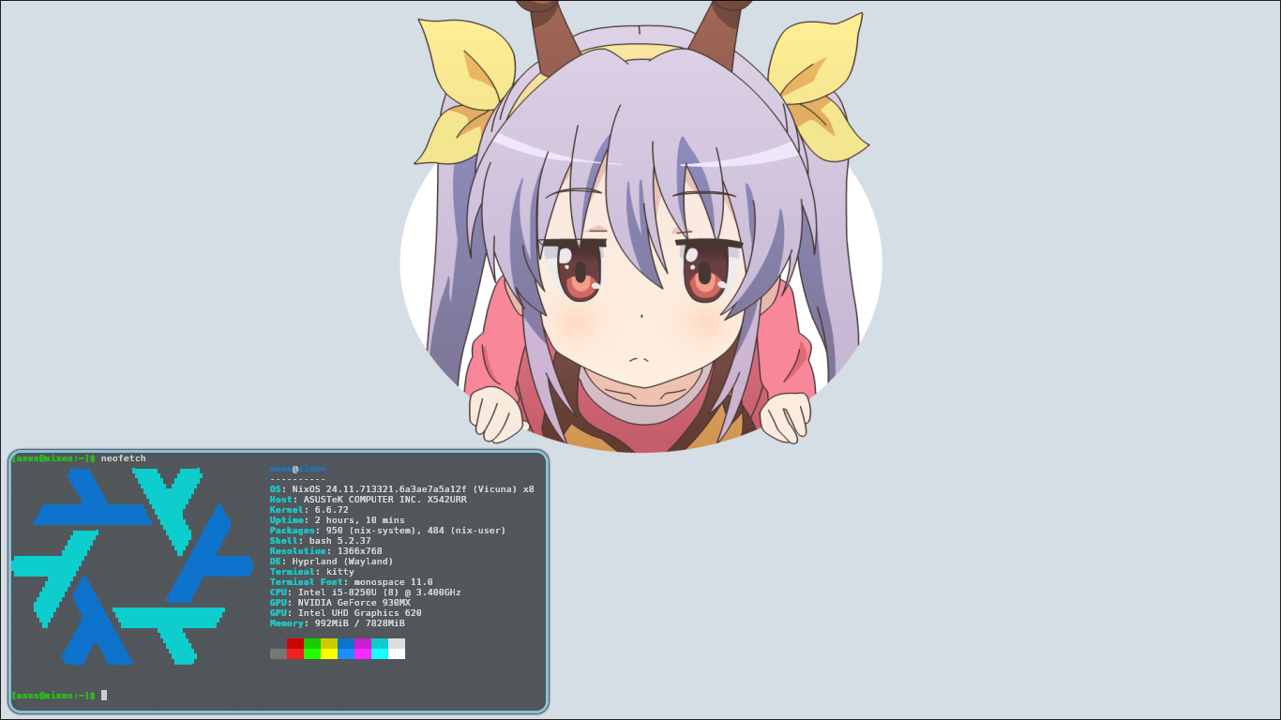Screen dimensions: 1281x720
Task: Click the light gray color block above white
Action: coord(397,644)
